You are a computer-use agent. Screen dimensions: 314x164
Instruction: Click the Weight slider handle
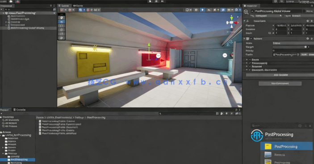[306, 47]
